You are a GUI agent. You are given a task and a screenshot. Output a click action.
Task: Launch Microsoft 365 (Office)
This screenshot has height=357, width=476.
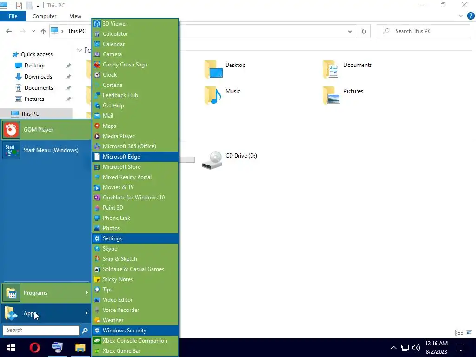pyautogui.click(x=135, y=146)
